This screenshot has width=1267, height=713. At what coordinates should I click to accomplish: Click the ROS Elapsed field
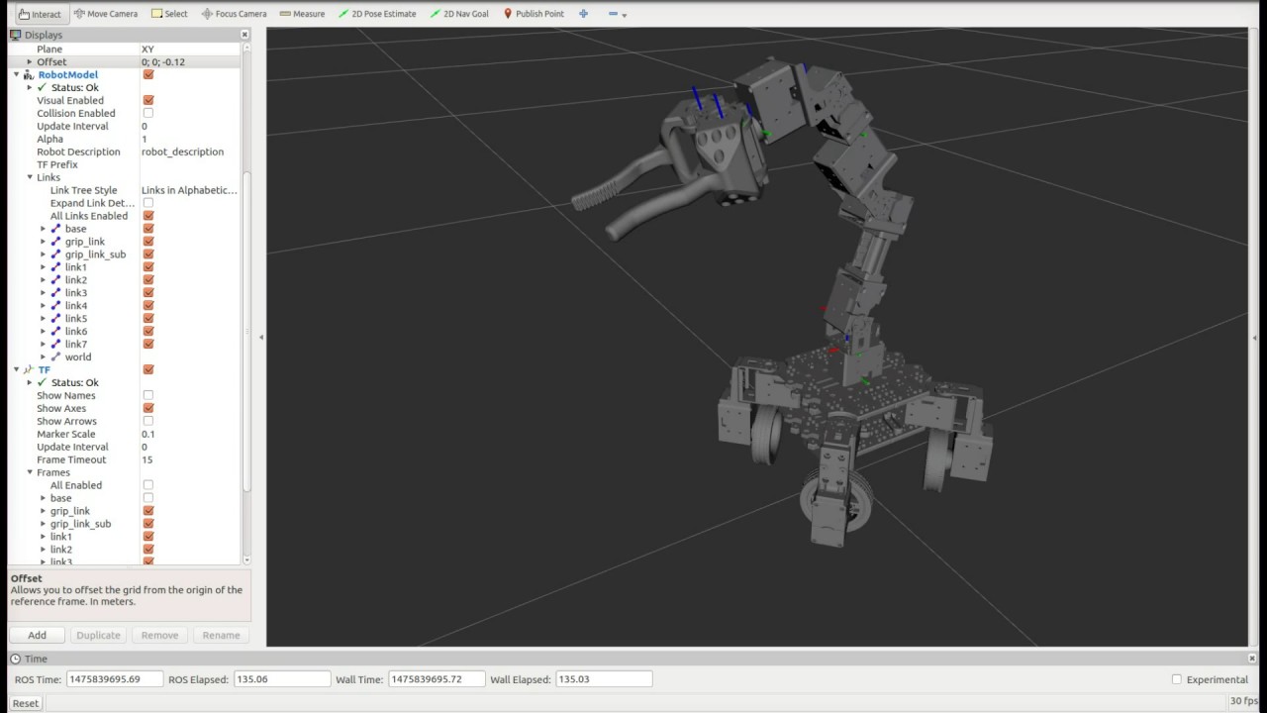pyautogui.click(x=282, y=679)
